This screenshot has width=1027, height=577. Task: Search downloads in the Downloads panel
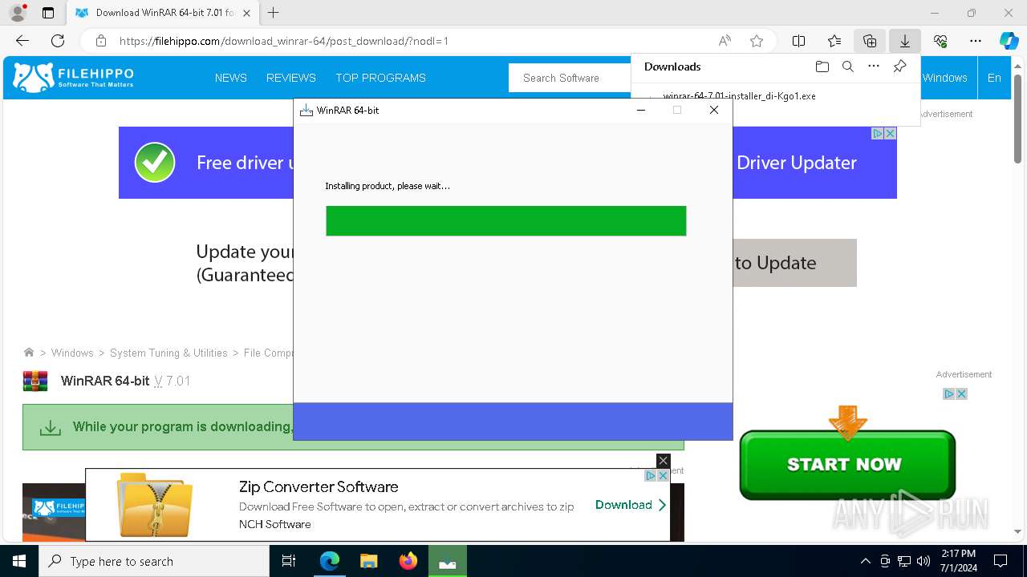847,67
